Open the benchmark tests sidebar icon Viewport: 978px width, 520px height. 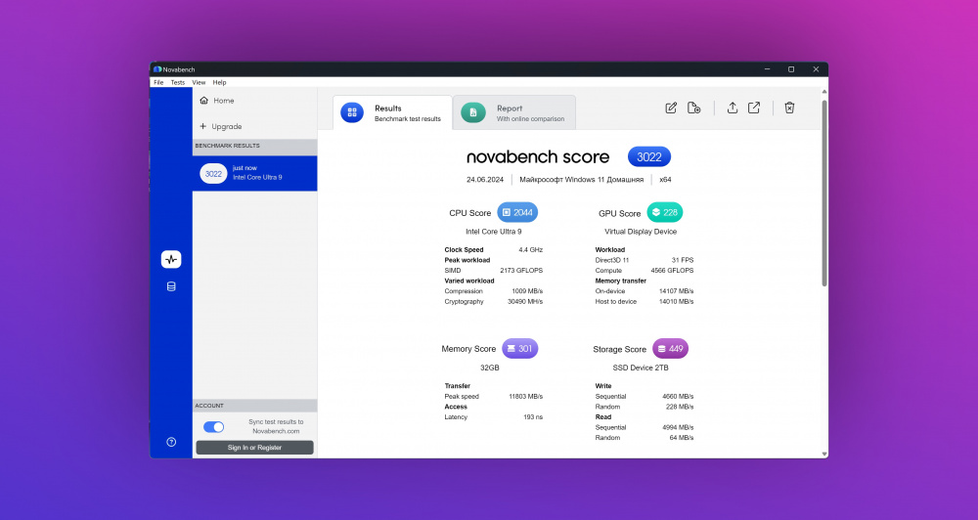click(171, 259)
